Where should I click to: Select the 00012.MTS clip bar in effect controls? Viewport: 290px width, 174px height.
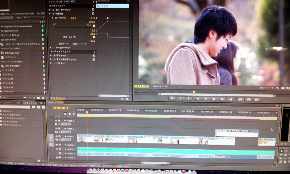point(112,6)
